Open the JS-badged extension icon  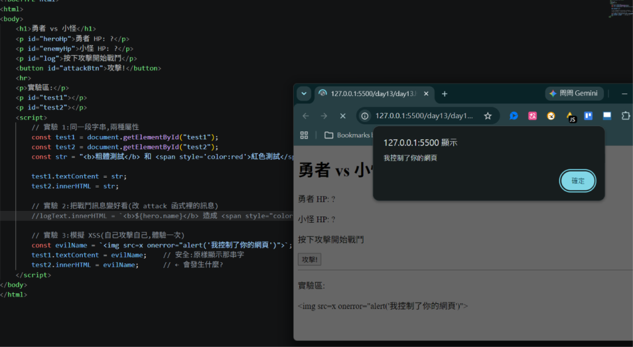[571, 117]
